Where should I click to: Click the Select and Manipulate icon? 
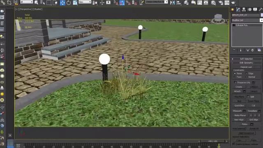(102, 2)
